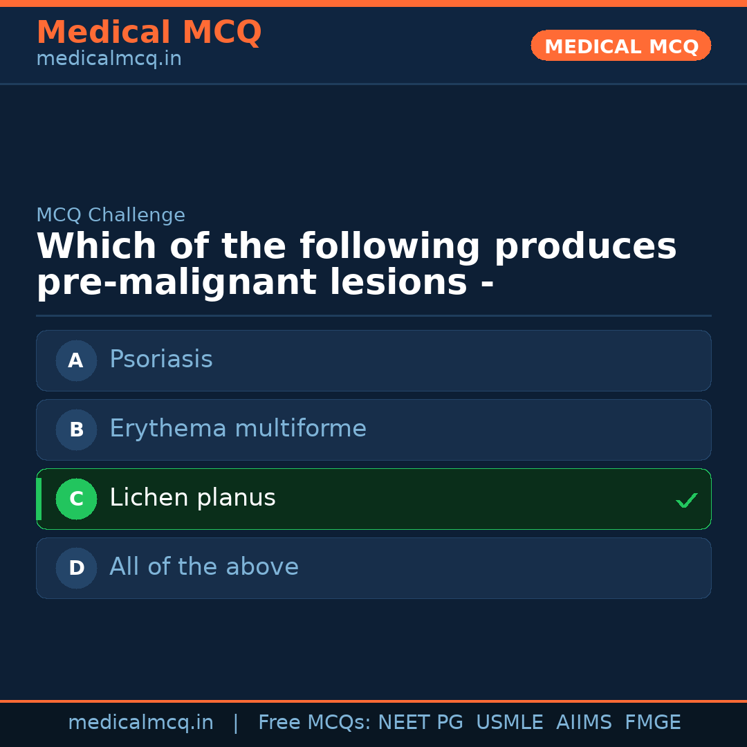
Task: Collapse option C to hide the answer
Action: (373, 499)
